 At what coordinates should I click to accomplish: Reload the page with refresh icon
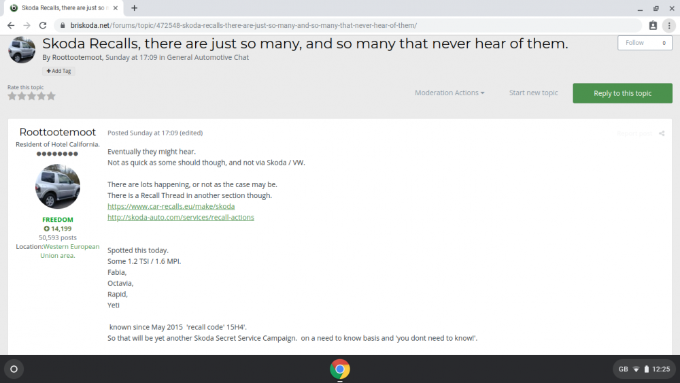pos(42,26)
